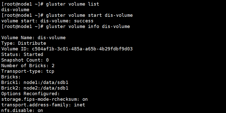Click the first '[root@node1 ~]#' prompt
226x113 pixels.
pos(22,4)
